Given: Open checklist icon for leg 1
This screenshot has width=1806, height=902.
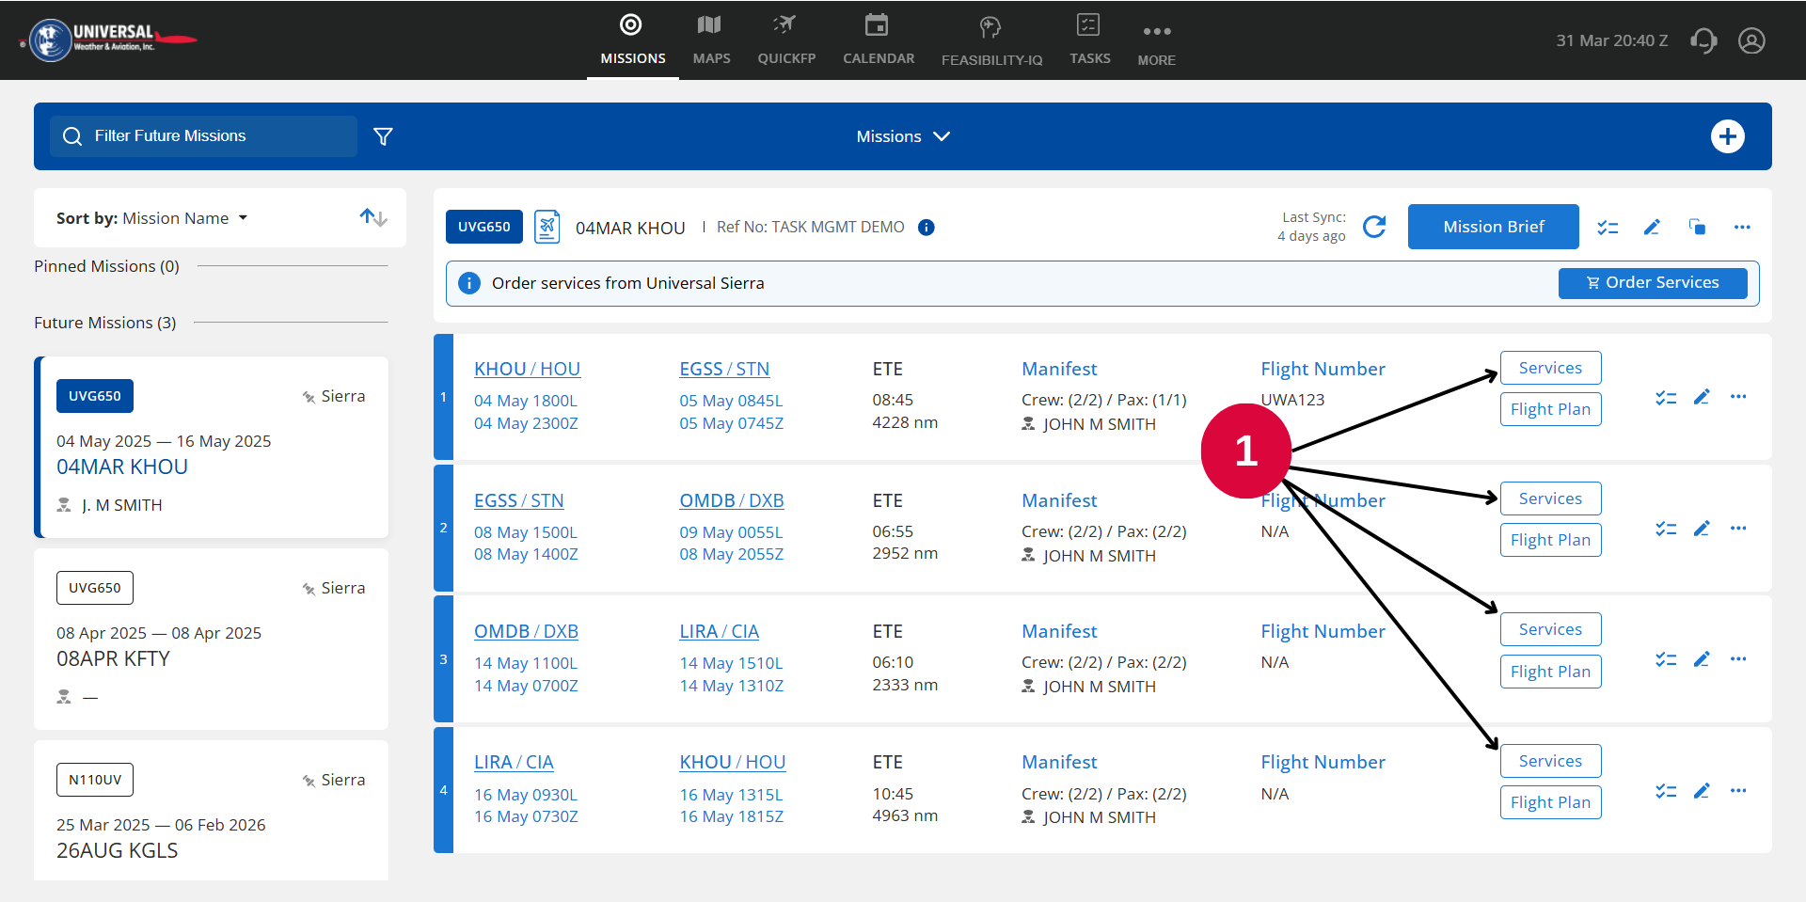Looking at the screenshot, I should [1666, 398].
